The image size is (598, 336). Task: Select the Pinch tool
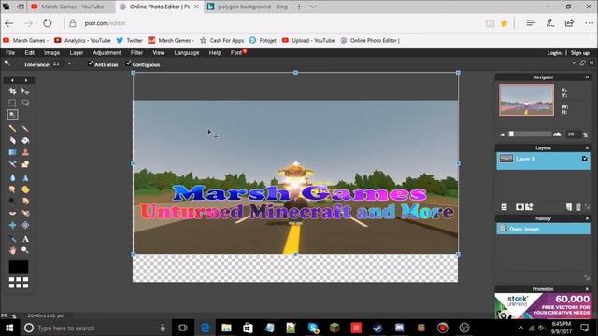coord(25,225)
